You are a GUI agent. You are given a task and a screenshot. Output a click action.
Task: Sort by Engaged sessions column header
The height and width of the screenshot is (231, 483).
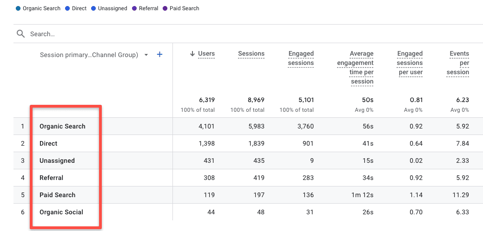[301, 58]
